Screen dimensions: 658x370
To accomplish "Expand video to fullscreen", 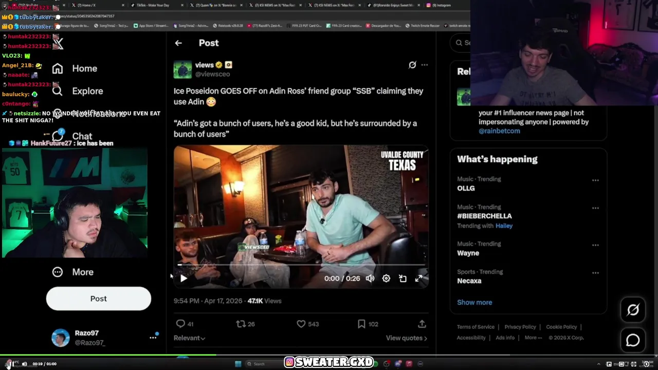I will (419, 279).
